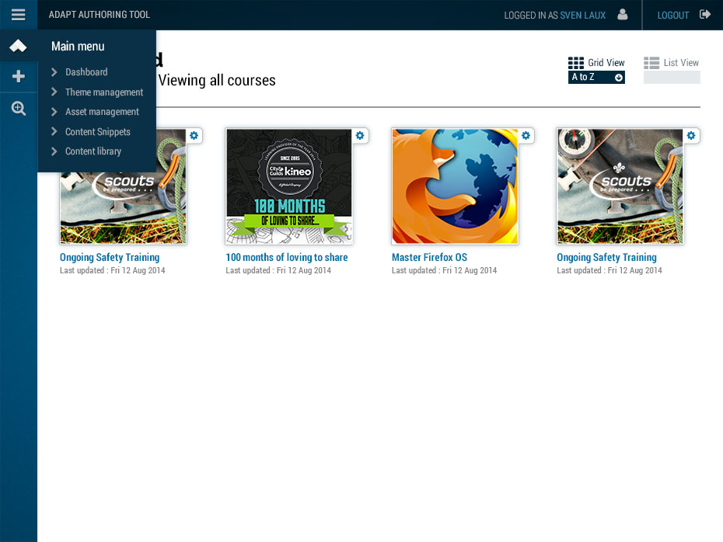
Task: Click the plus add-course sidebar icon
Action: (x=19, y=76)
